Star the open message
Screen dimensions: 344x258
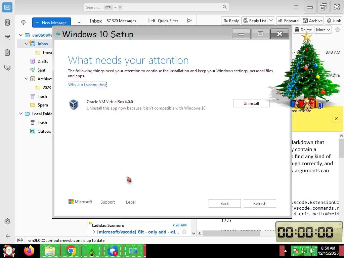click(338, 30)
